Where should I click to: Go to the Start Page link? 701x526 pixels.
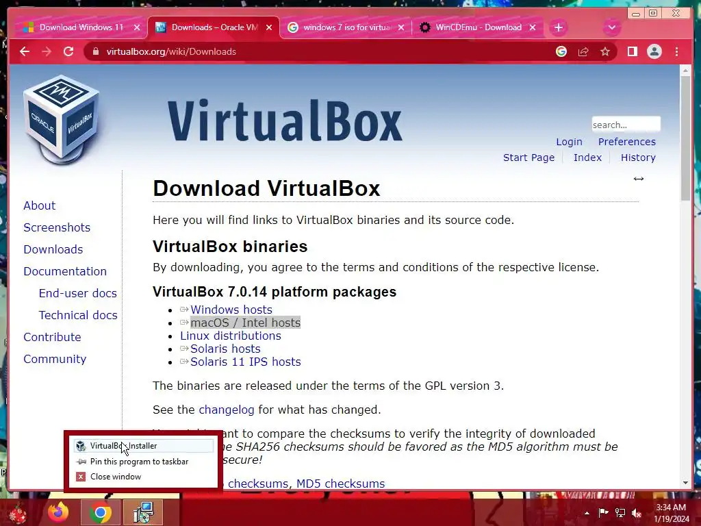coord(528,158)
